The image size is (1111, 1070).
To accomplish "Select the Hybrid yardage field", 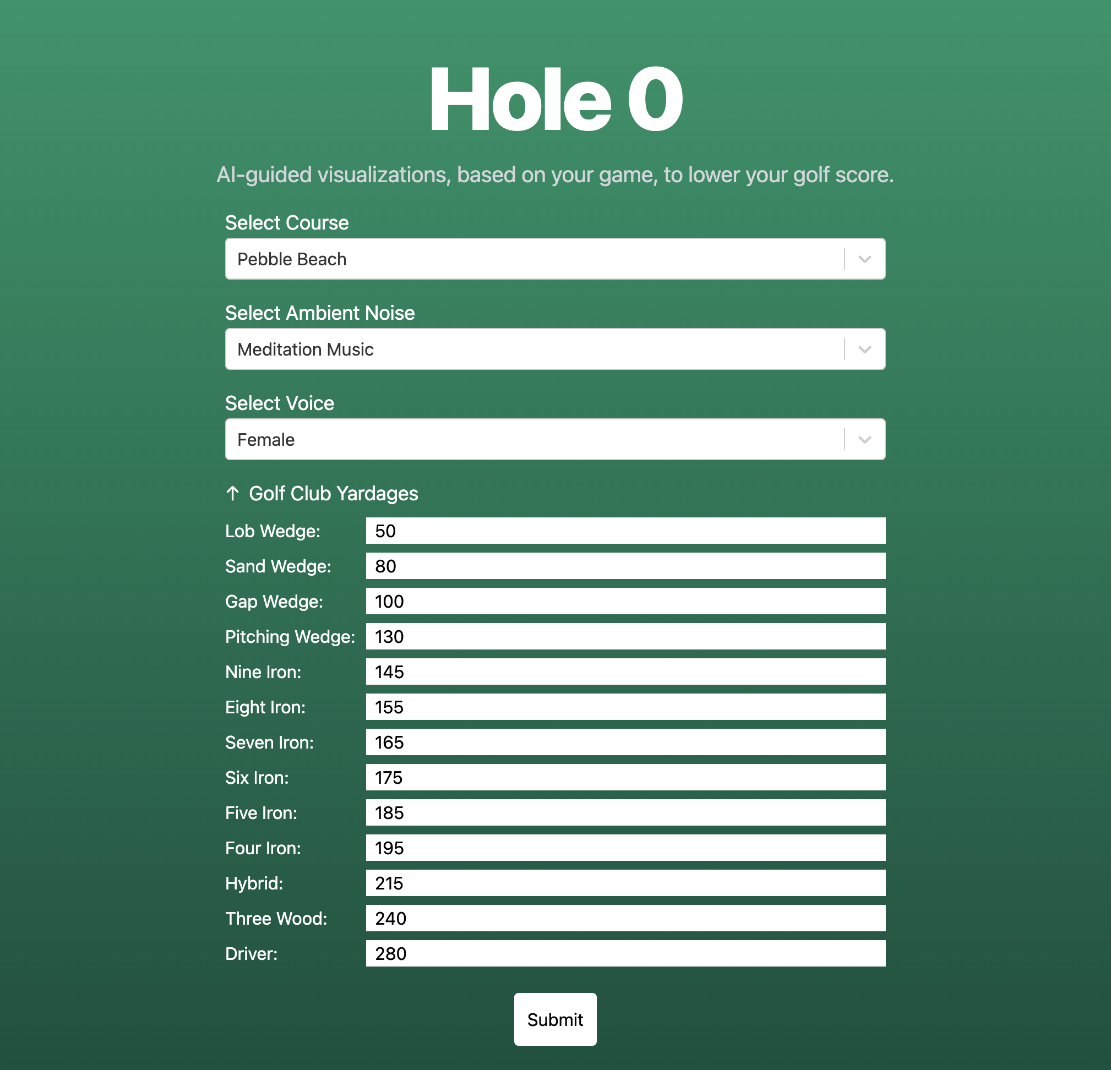I will coord(625,882).
